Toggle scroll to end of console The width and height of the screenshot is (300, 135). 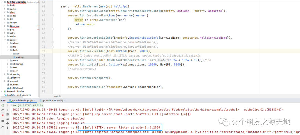click(7, 119)
